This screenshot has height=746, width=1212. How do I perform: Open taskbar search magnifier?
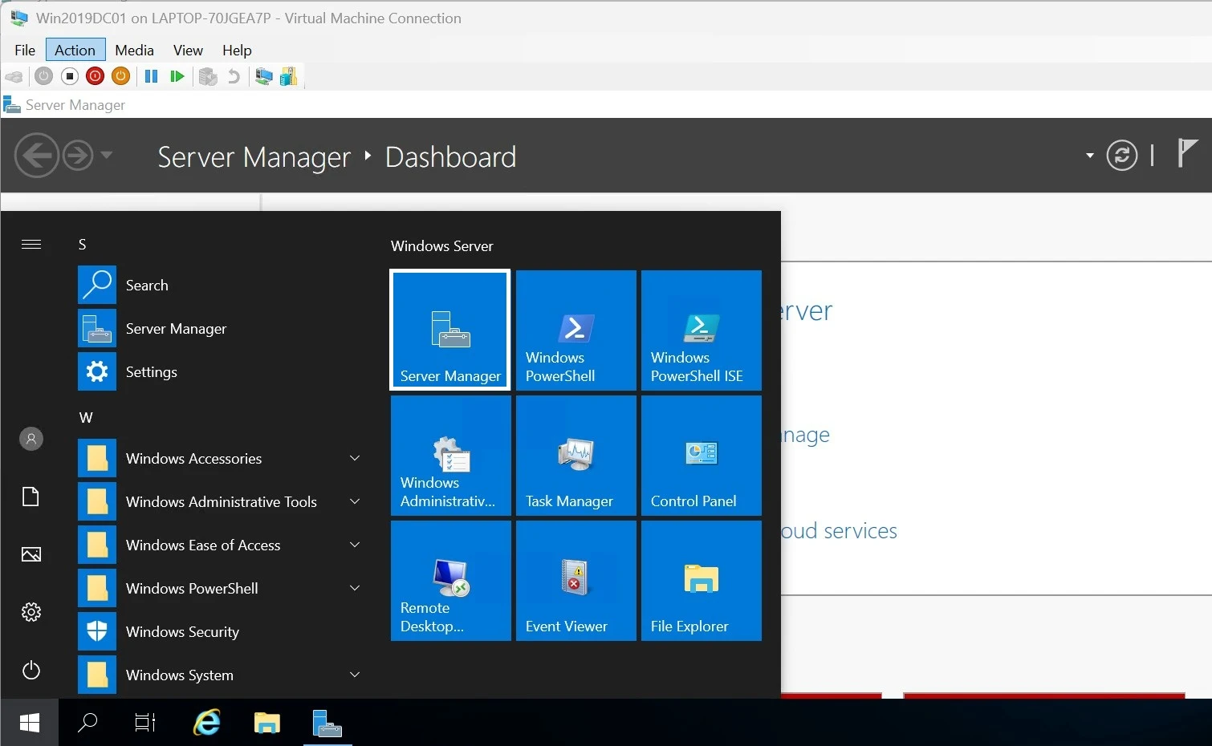point(87,723)
